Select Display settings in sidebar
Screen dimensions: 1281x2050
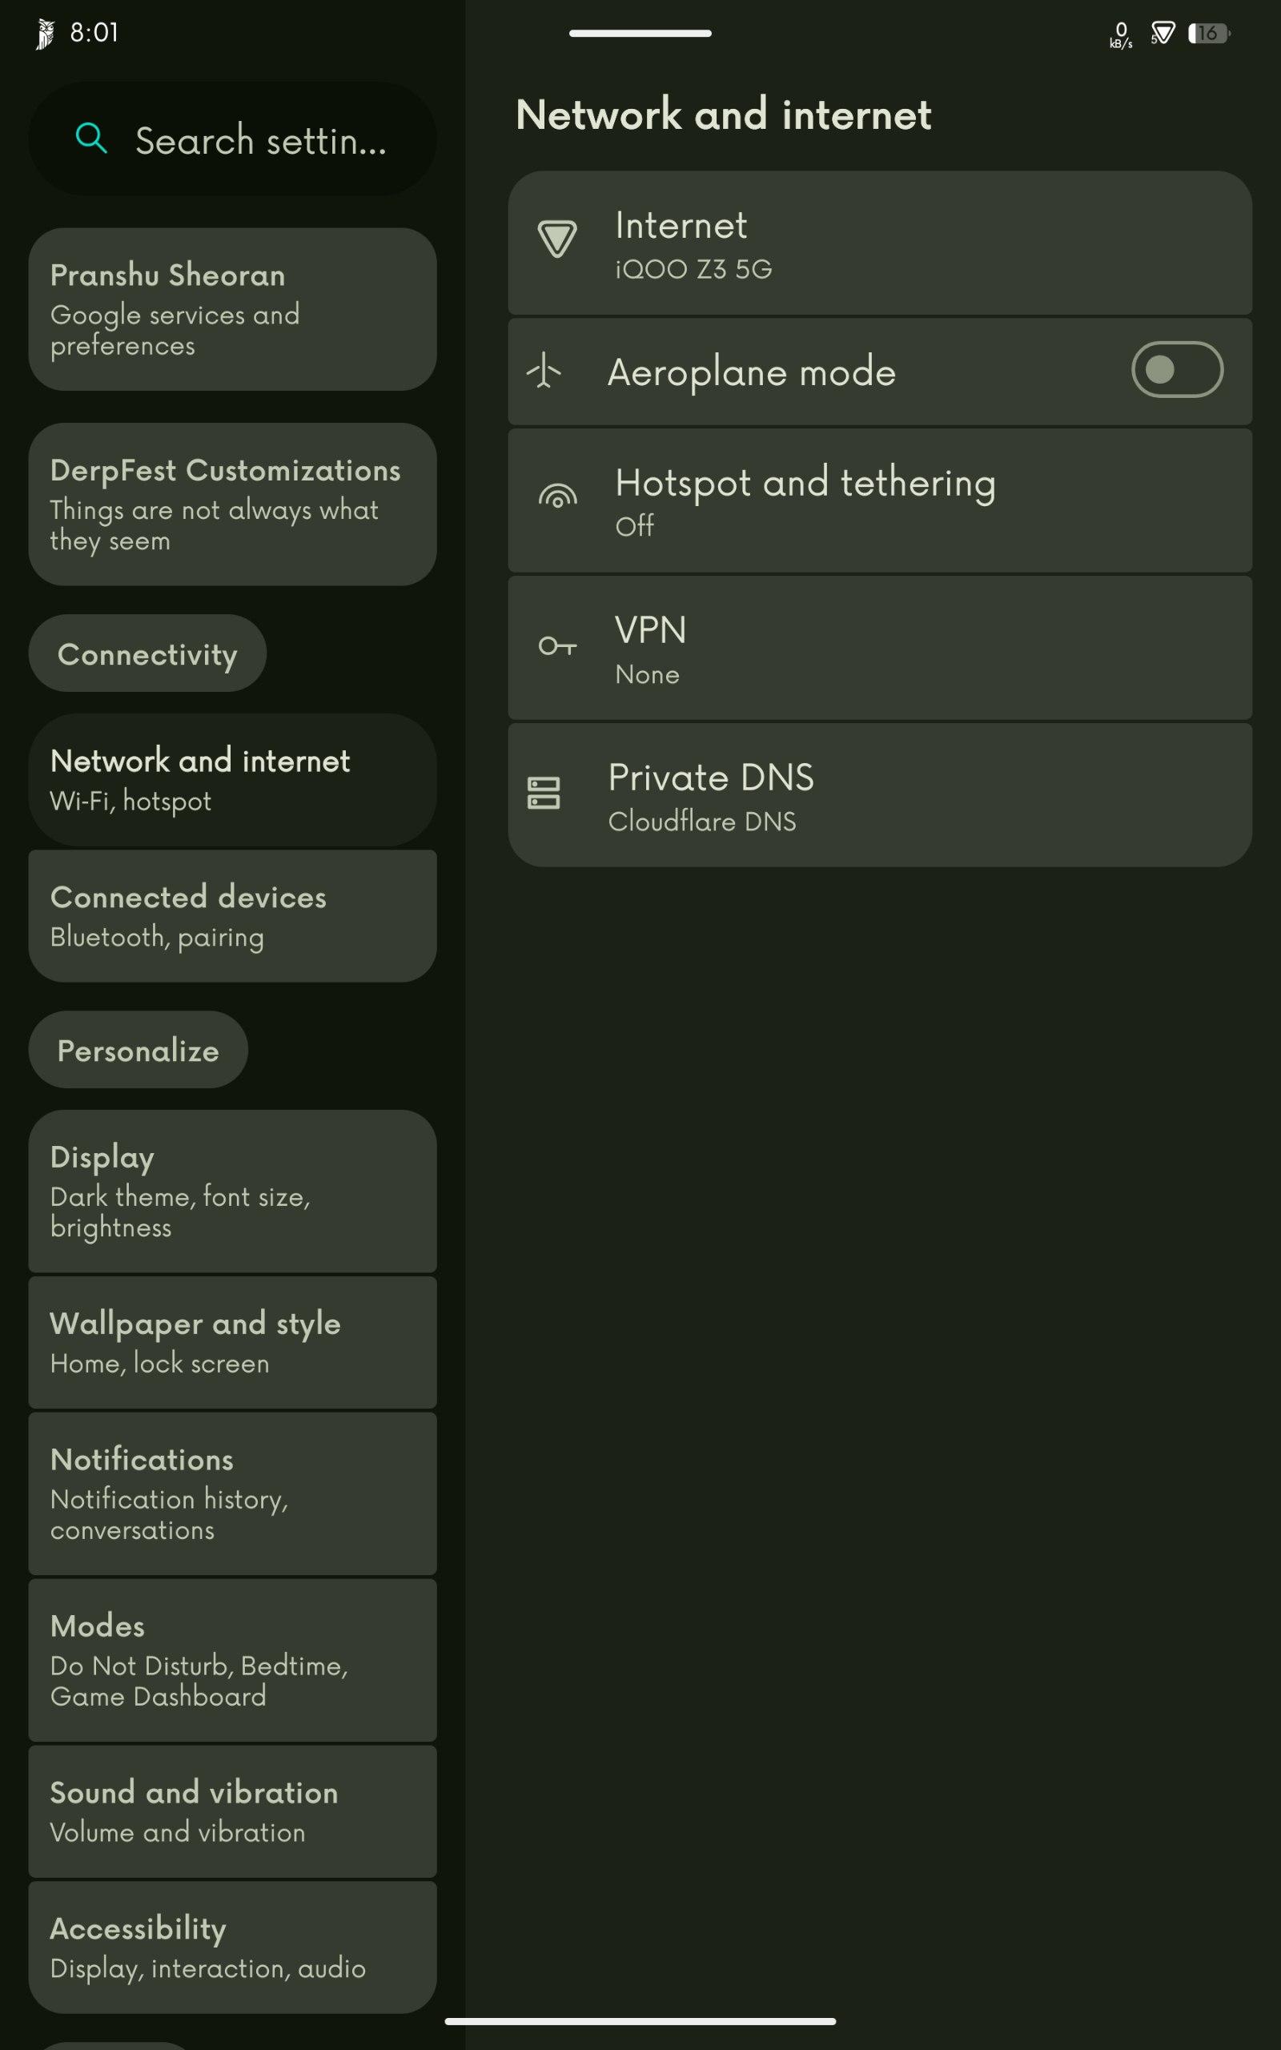pyautogui.click(x=232, y=1191)
